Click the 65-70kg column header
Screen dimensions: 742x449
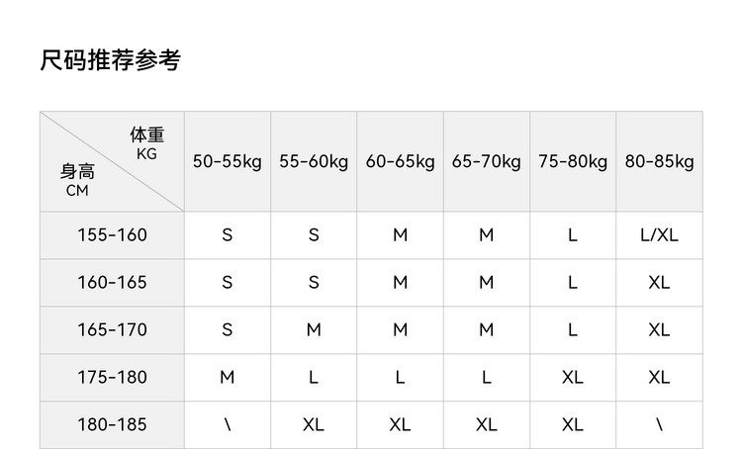(486, 162)
